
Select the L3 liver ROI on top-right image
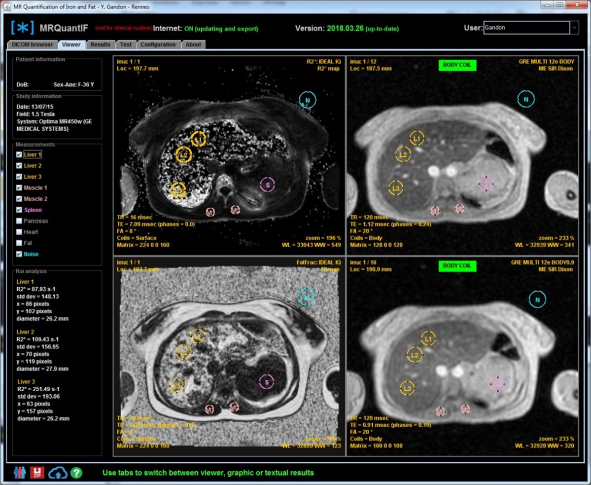395,188
